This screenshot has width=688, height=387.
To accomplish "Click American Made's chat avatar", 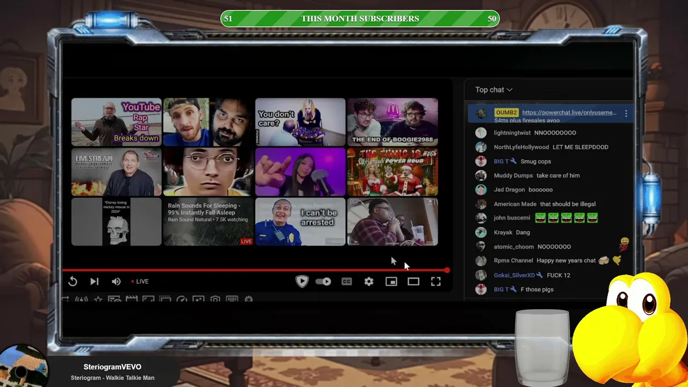I will (481, 204).
